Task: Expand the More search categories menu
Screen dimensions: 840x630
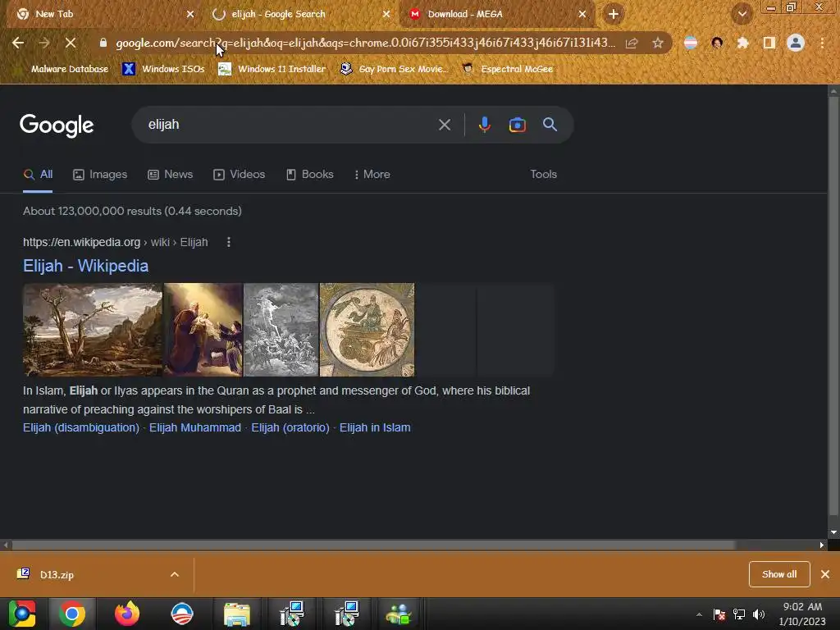Action: [372, 174]
